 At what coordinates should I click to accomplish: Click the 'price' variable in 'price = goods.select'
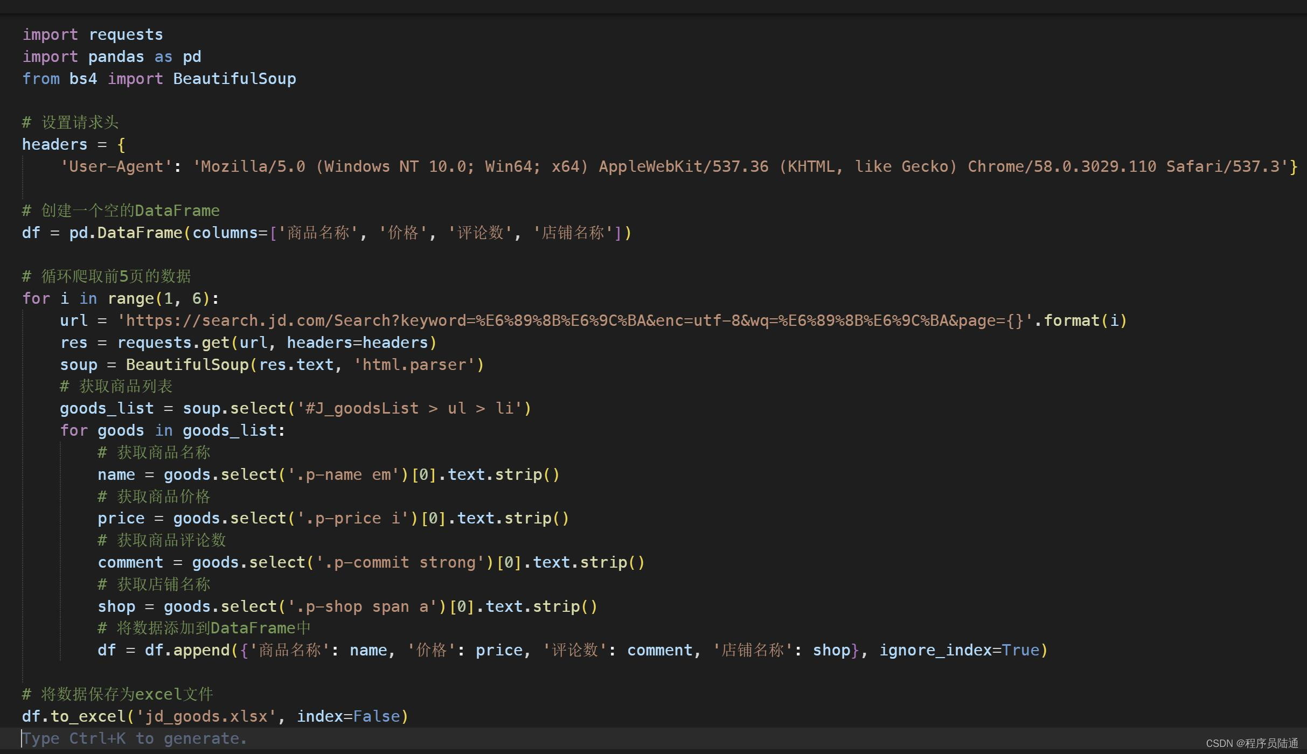point(121,518)
